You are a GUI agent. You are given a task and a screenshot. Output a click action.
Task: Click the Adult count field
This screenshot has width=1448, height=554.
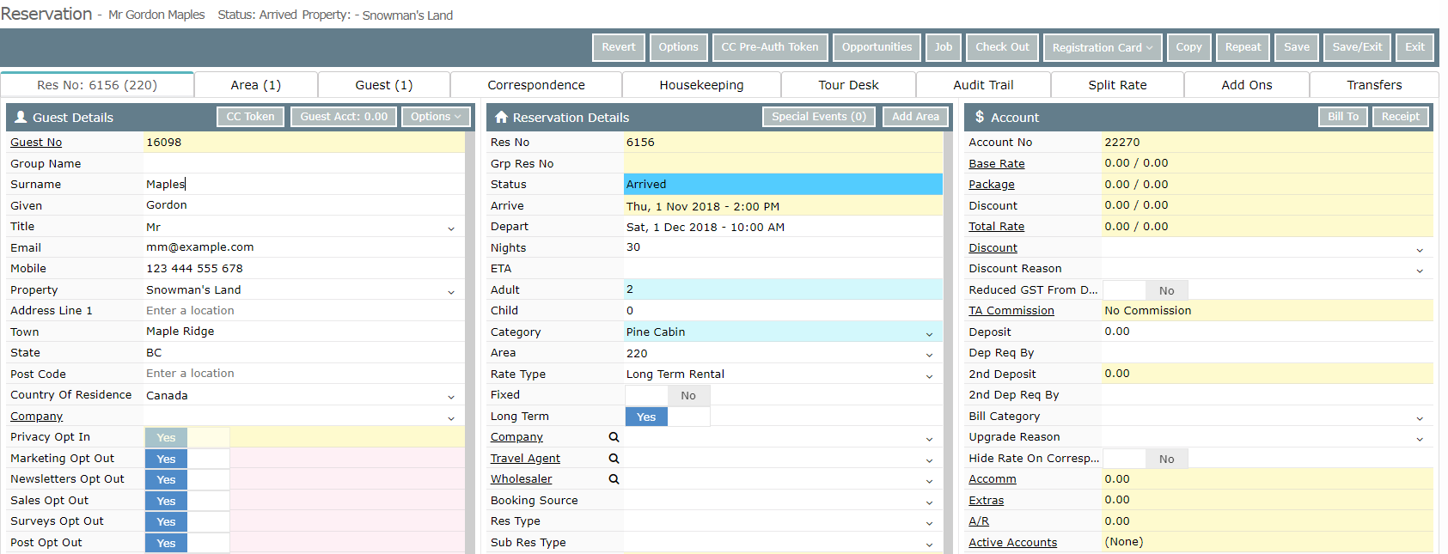[784, 290]
